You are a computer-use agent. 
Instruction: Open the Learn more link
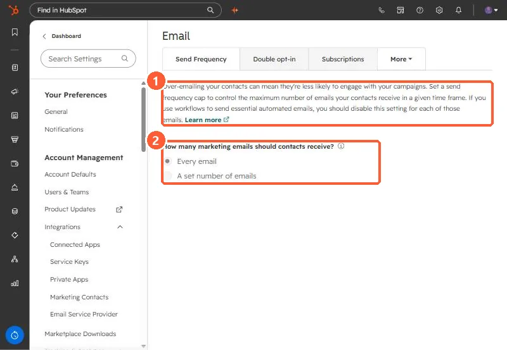pos(203,120)
